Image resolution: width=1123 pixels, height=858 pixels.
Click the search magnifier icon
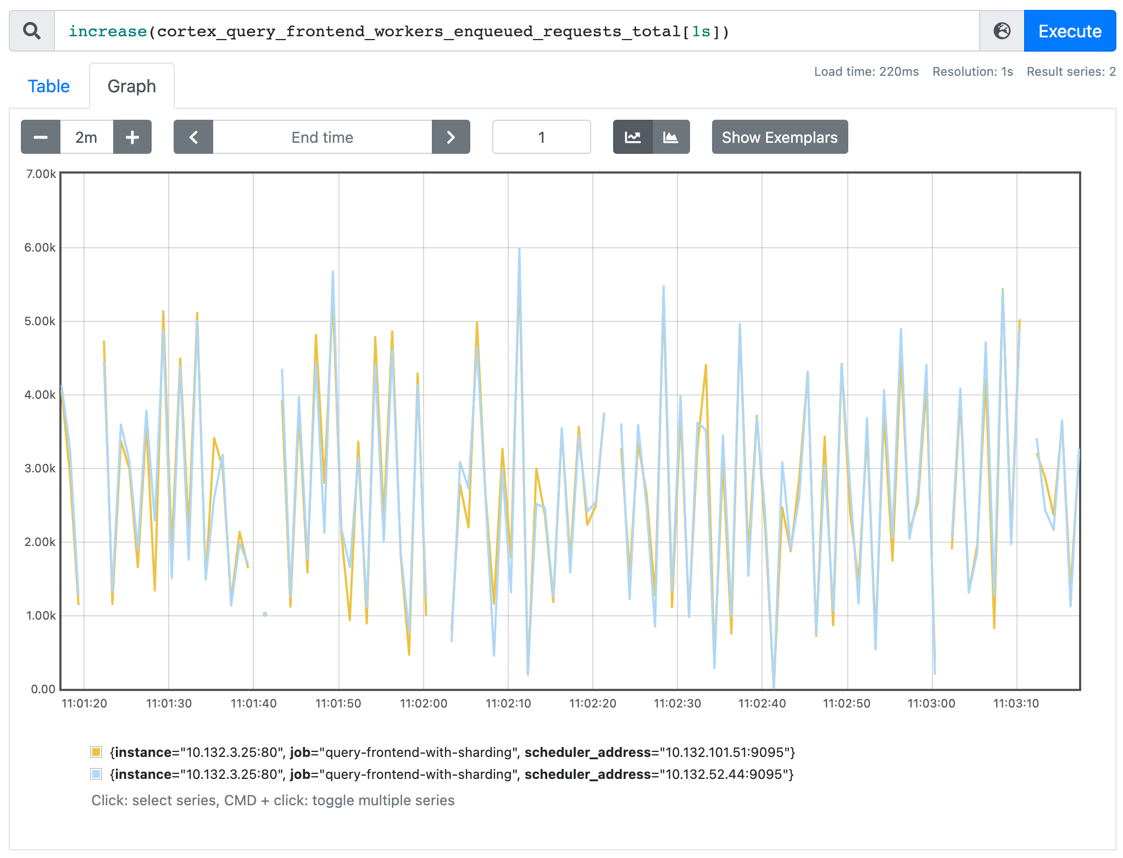coord(31,31)
